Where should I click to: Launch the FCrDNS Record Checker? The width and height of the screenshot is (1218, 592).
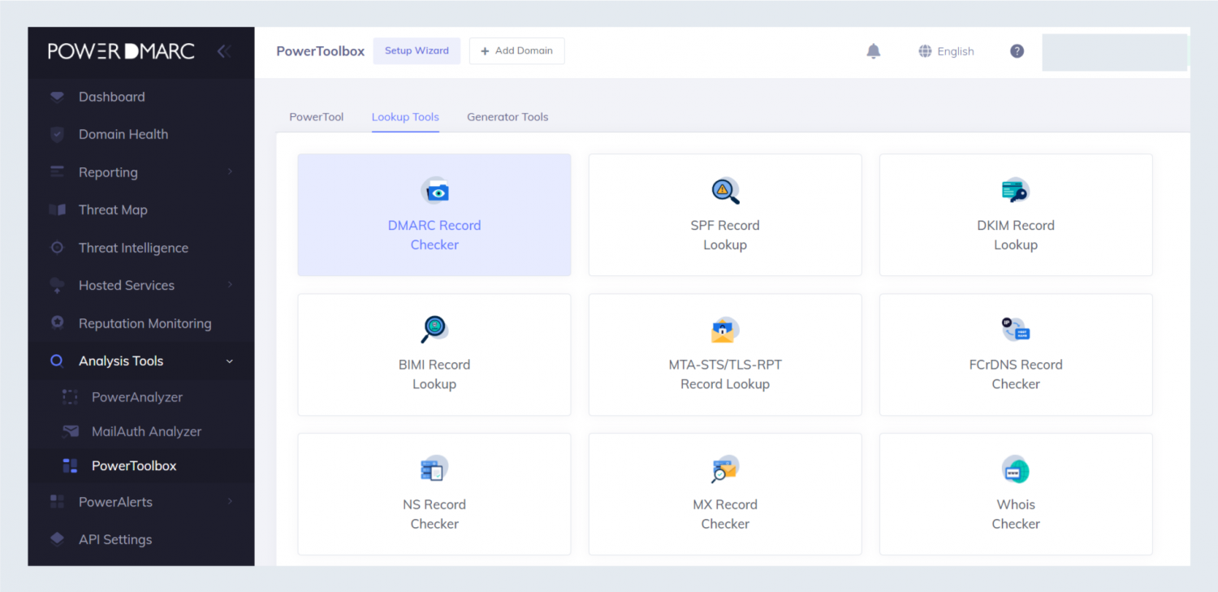[x=1015, y=354]
